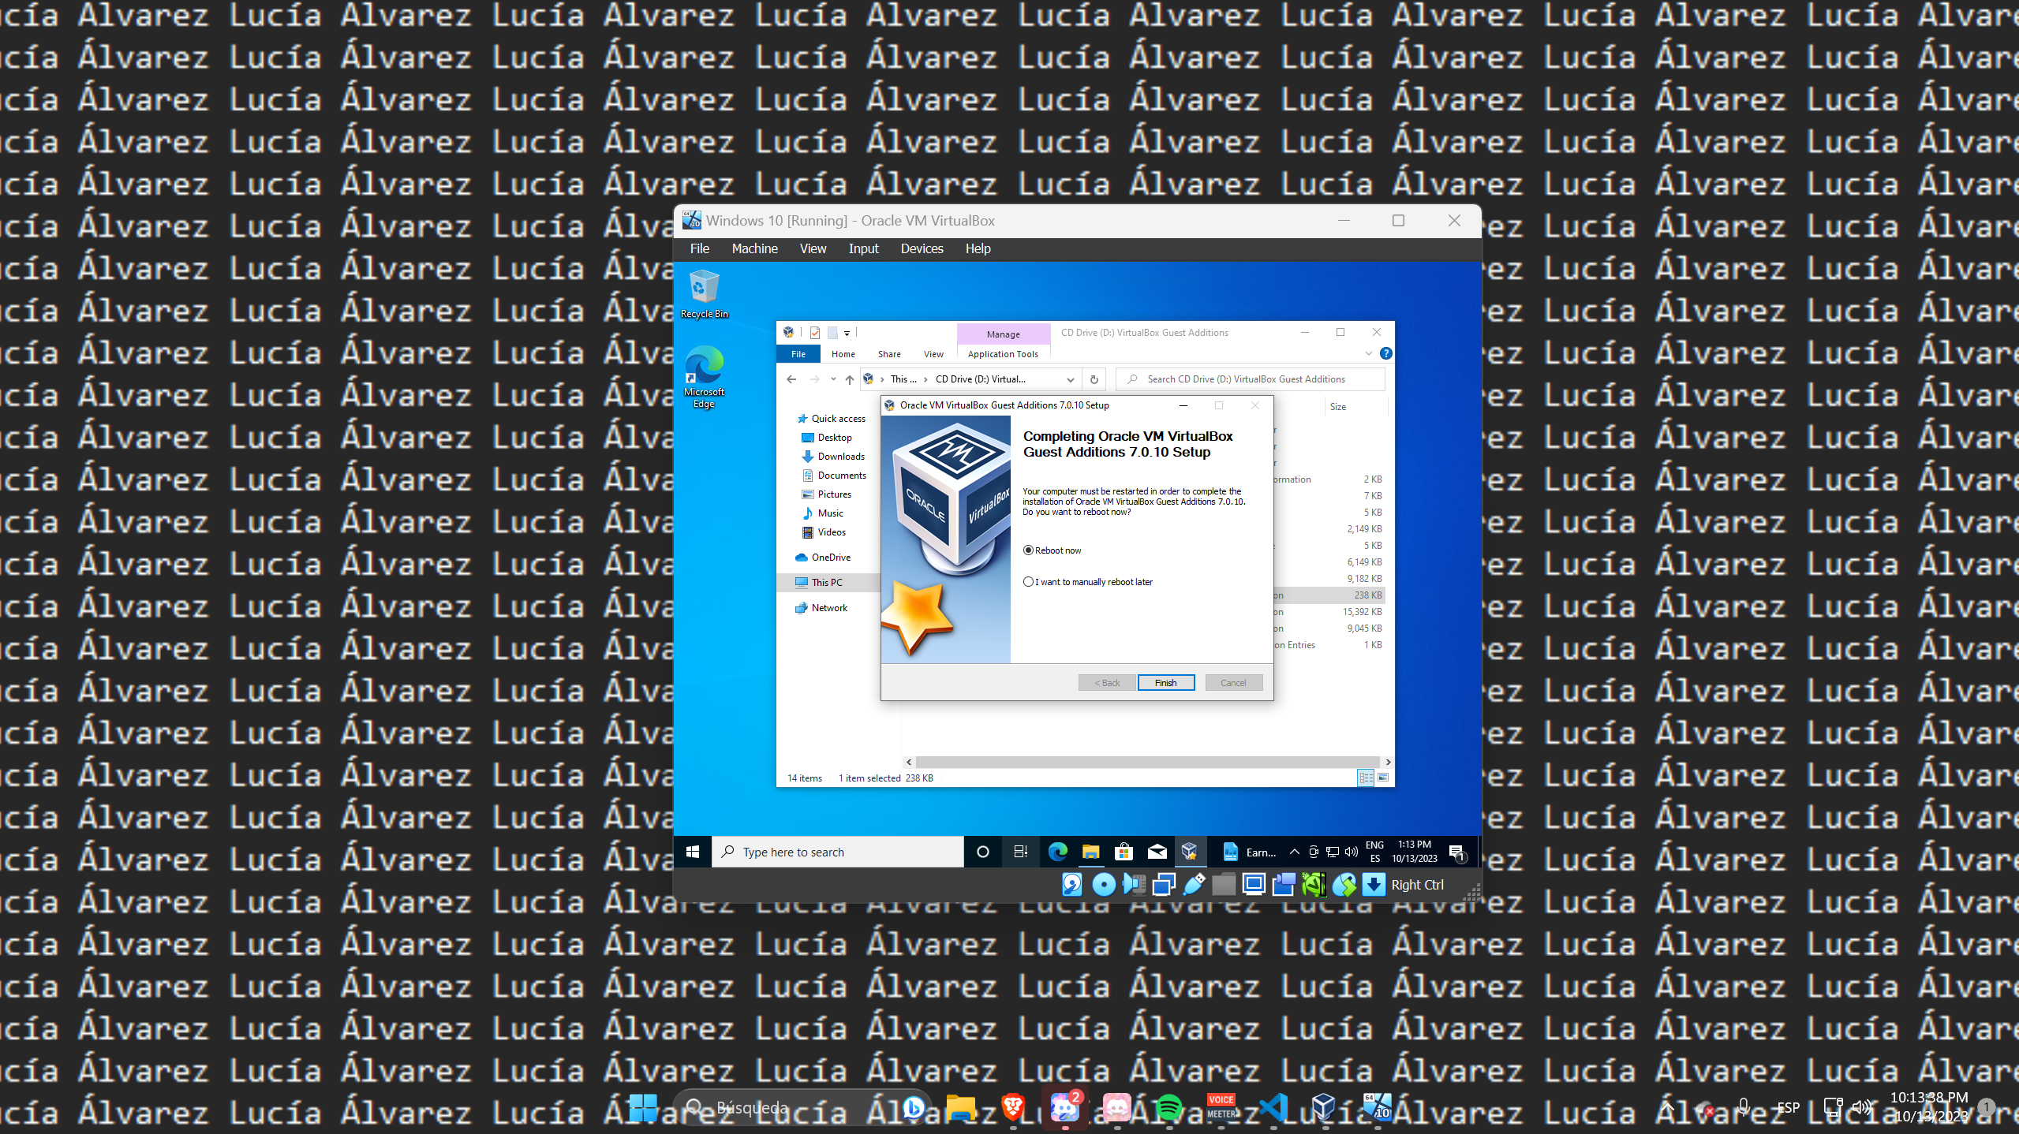Select the Reboot now option

(x=1028, y=550)
